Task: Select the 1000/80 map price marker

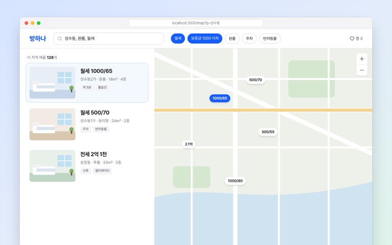Action: 235,181
